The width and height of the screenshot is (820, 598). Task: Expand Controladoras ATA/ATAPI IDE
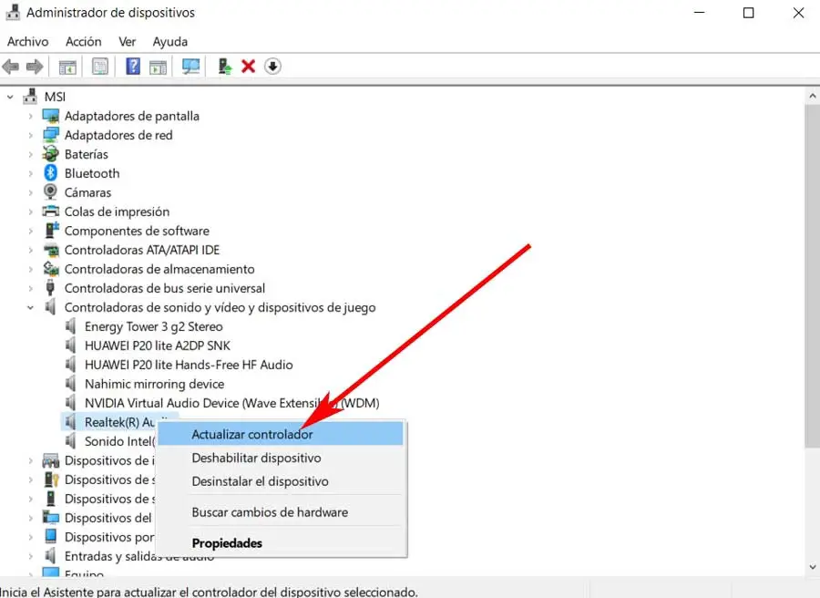pos(30,250)
